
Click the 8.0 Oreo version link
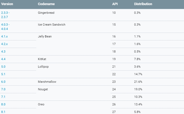pyautogui.click(x=3, y=104)
